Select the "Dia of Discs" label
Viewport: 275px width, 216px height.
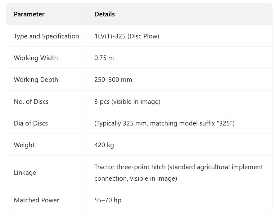coord(31,123)
